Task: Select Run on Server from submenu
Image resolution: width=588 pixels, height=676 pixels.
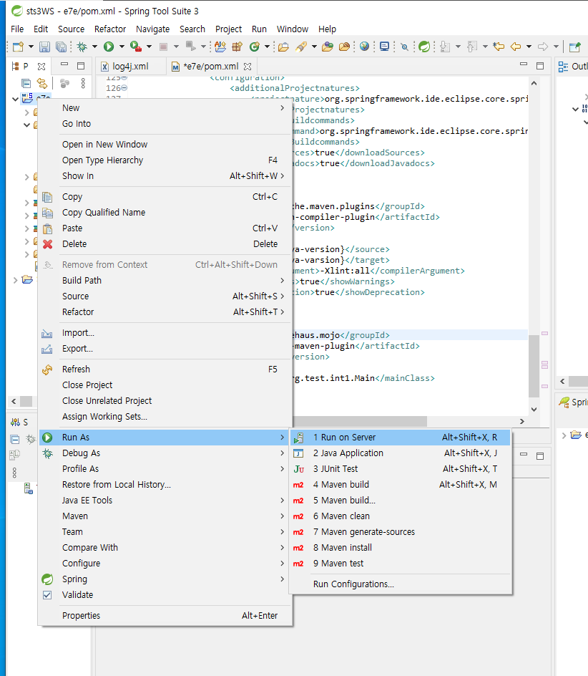Action: coord(400,437)
